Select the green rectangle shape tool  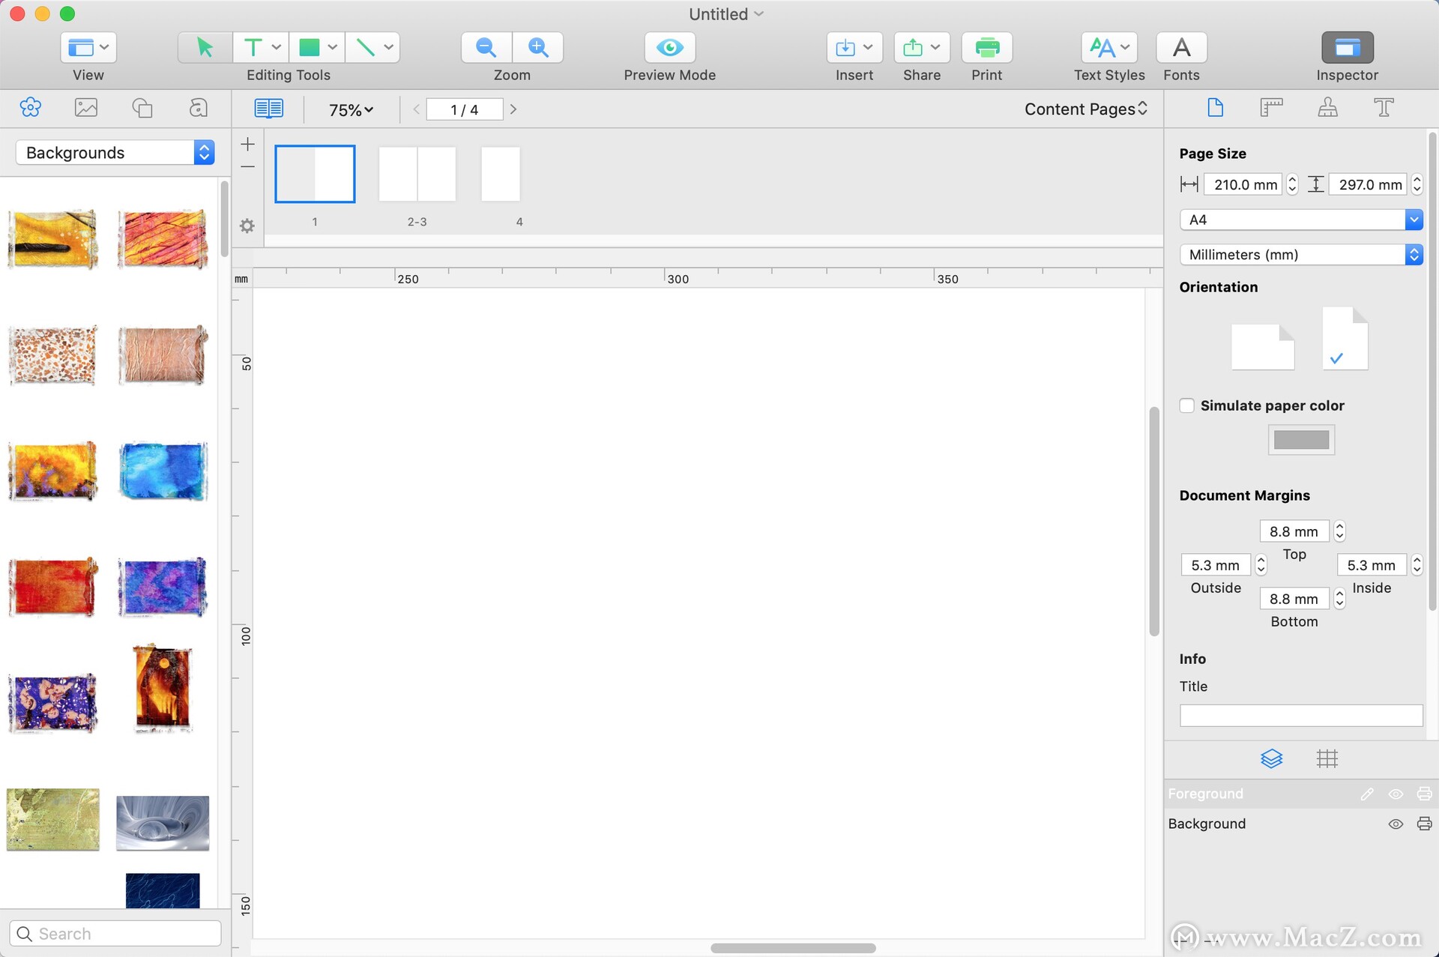(309, 47)
